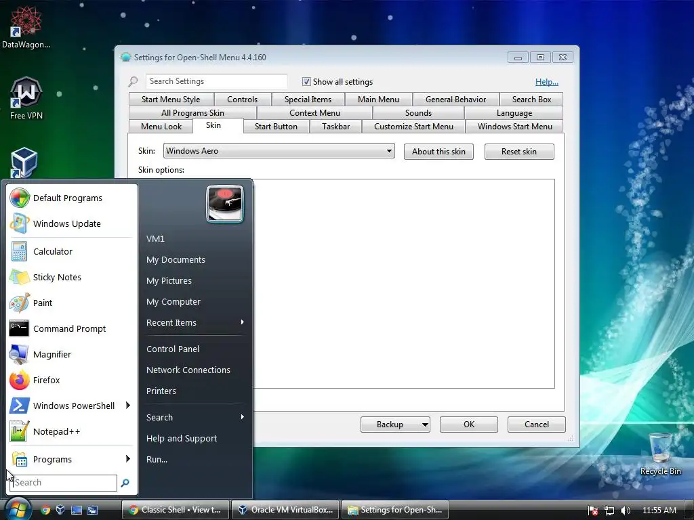Expand the Programs submenu in Start menu
694x520 pixels.
70,459
